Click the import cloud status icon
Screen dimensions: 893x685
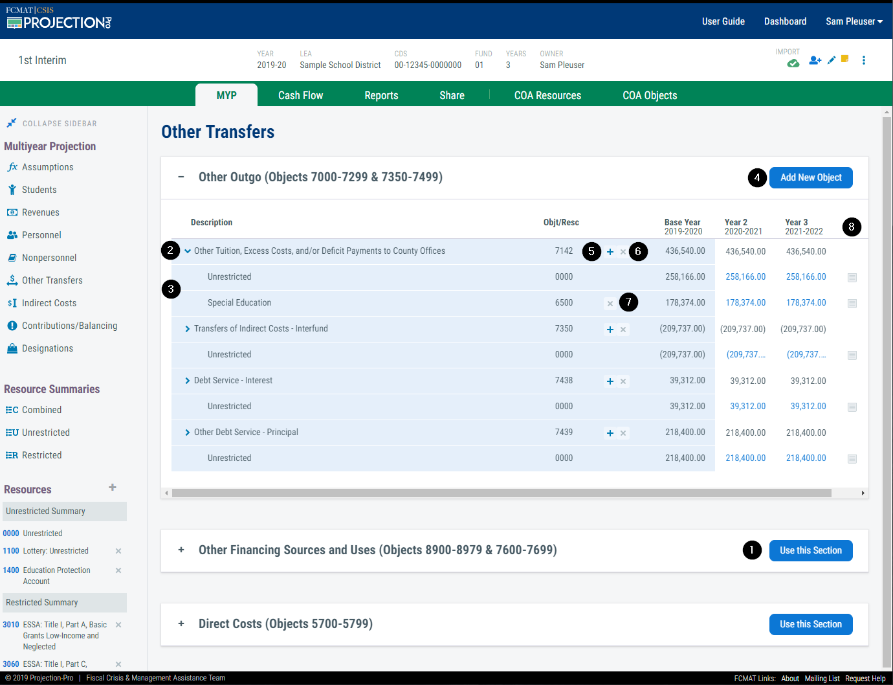pyautogui.click(x=793, y=63)
